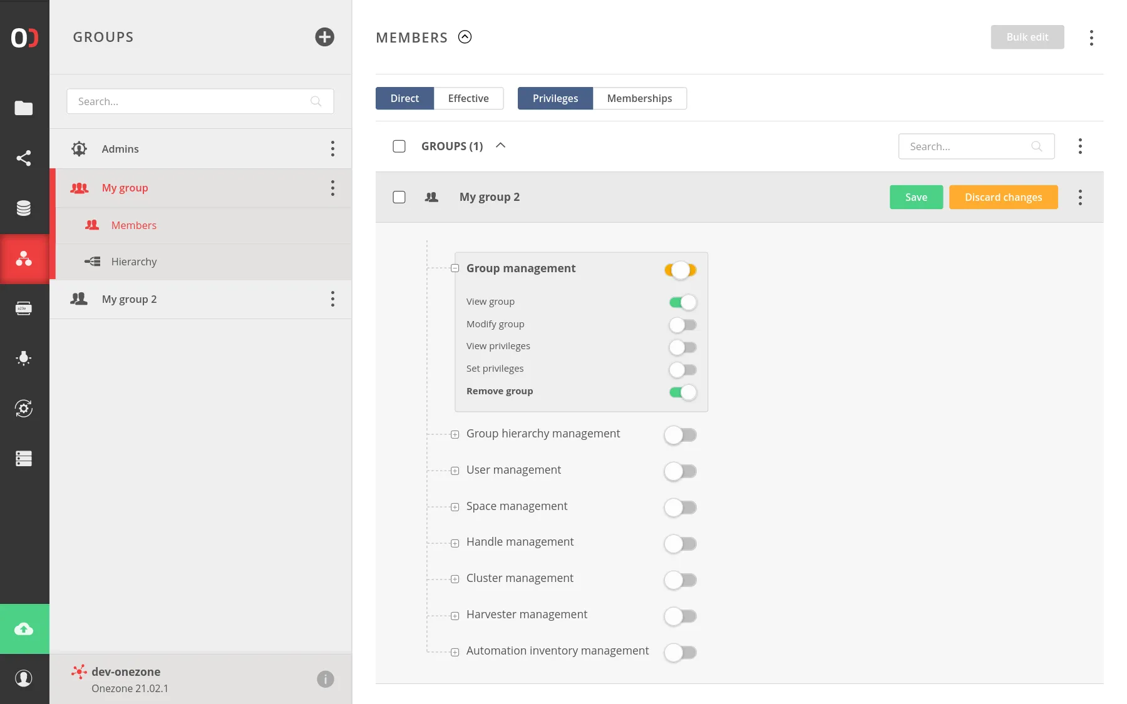Switch to the Memberships tab

(639, 98)
